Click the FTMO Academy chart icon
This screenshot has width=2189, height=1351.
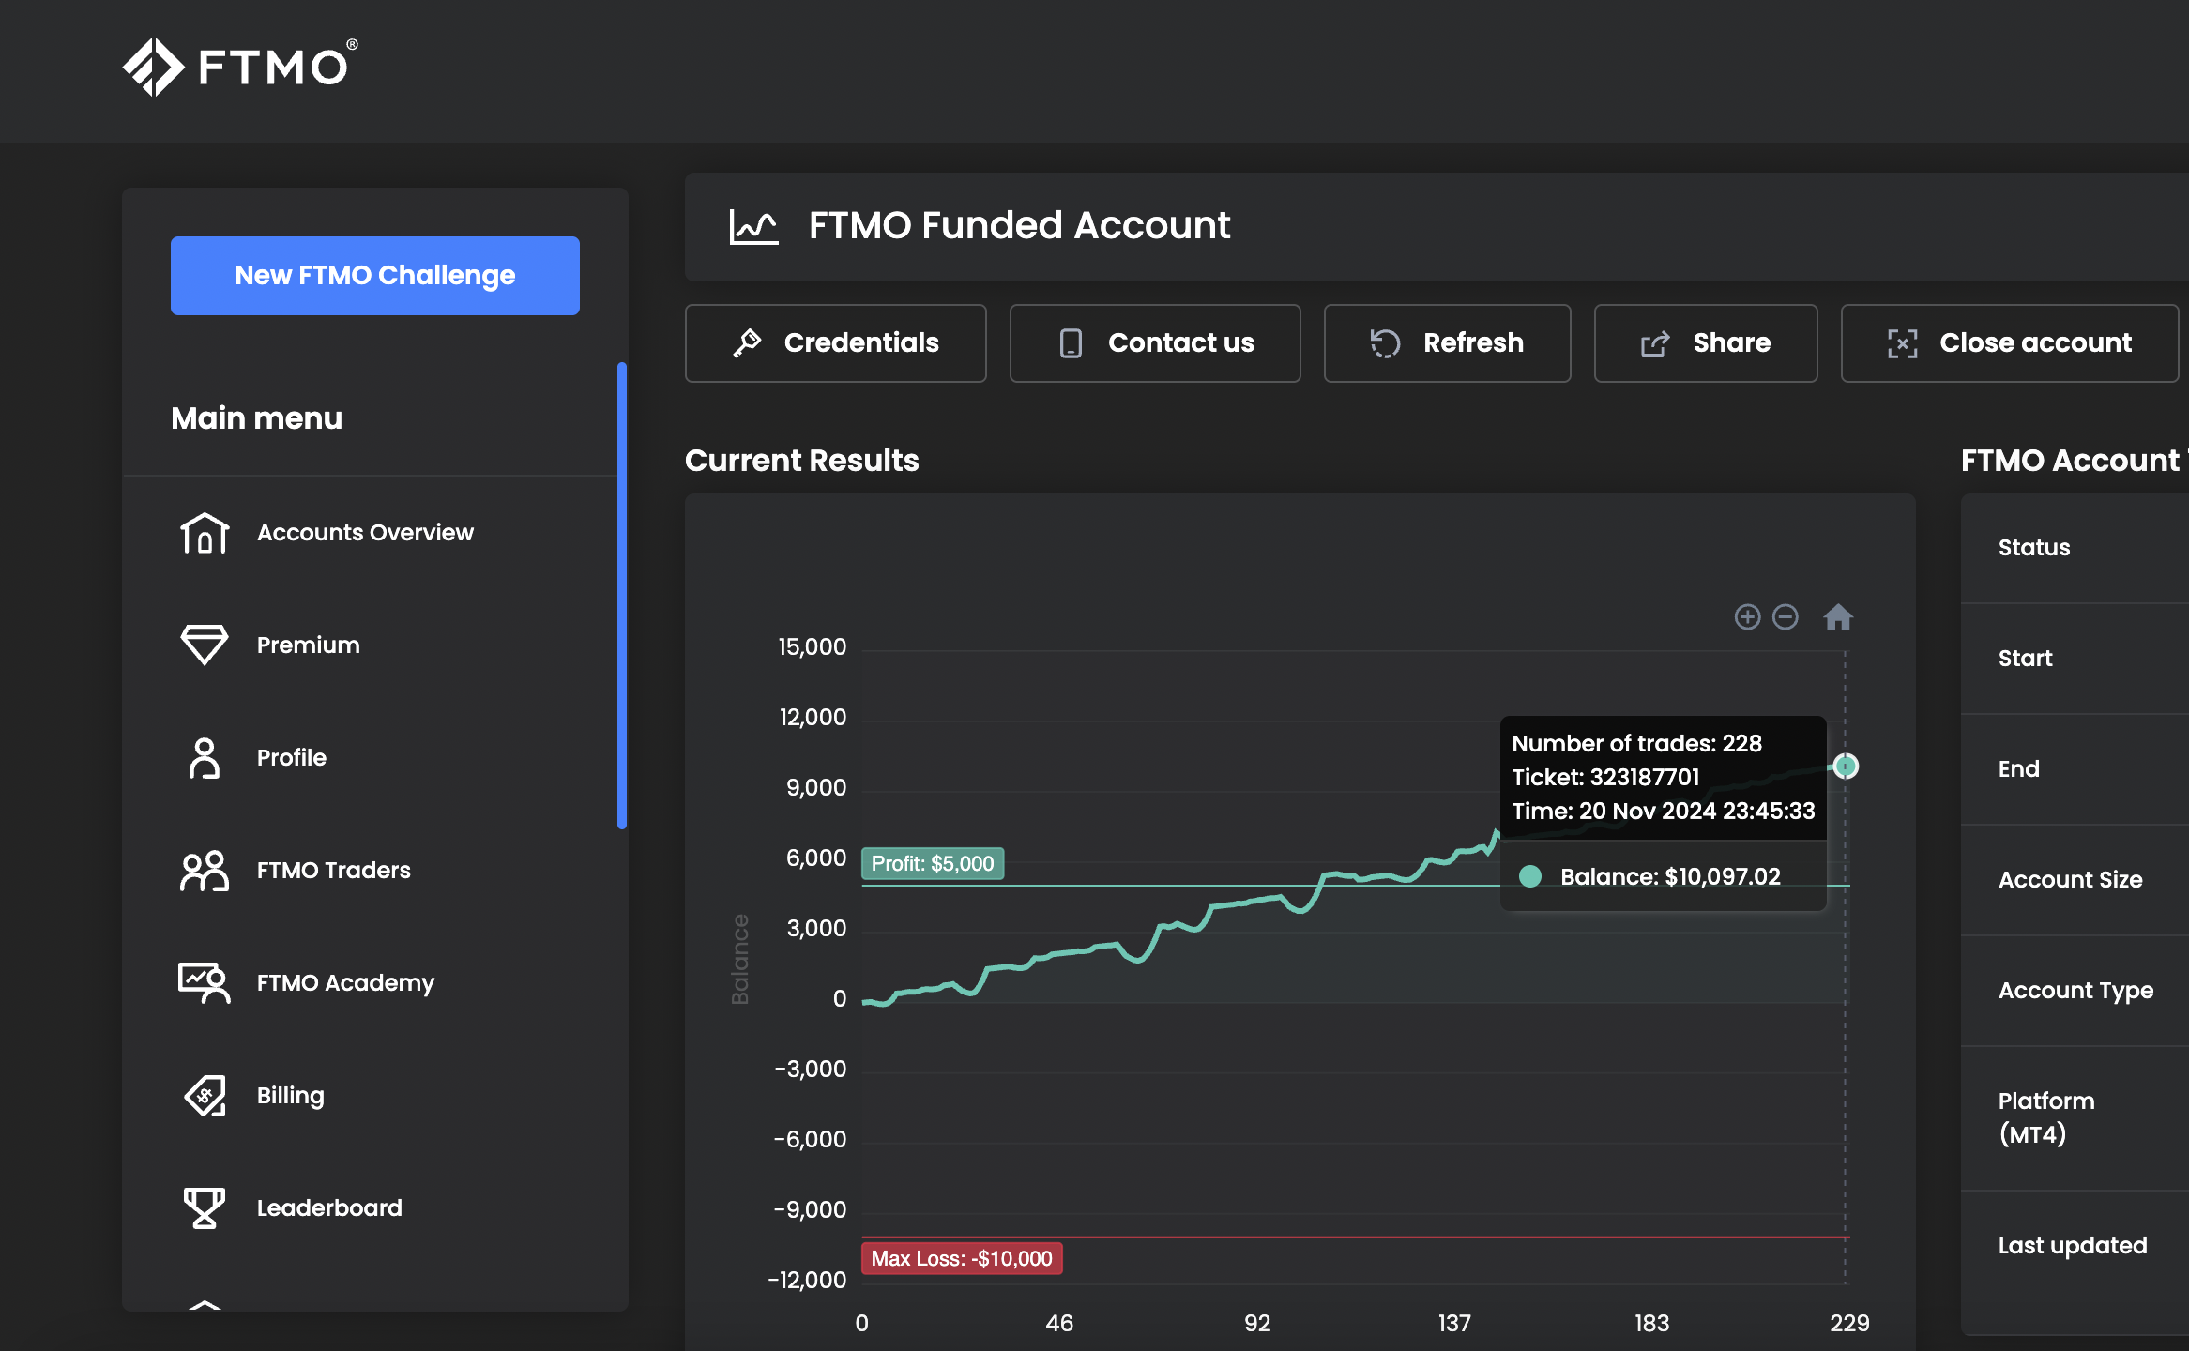click(x=205, y=983)
